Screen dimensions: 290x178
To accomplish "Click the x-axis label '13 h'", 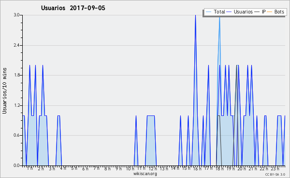I will [164, 168].
